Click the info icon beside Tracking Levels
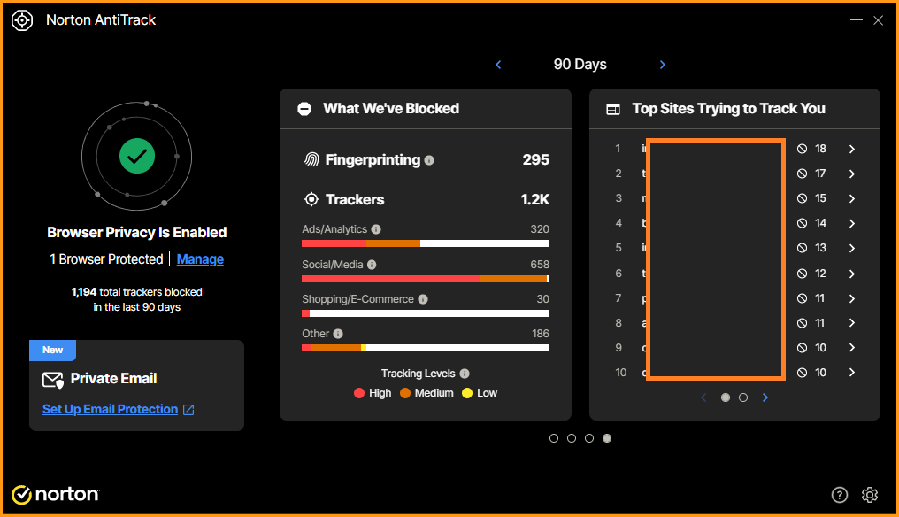The height and width of the screenshot is (517, 899). (465, 374)
